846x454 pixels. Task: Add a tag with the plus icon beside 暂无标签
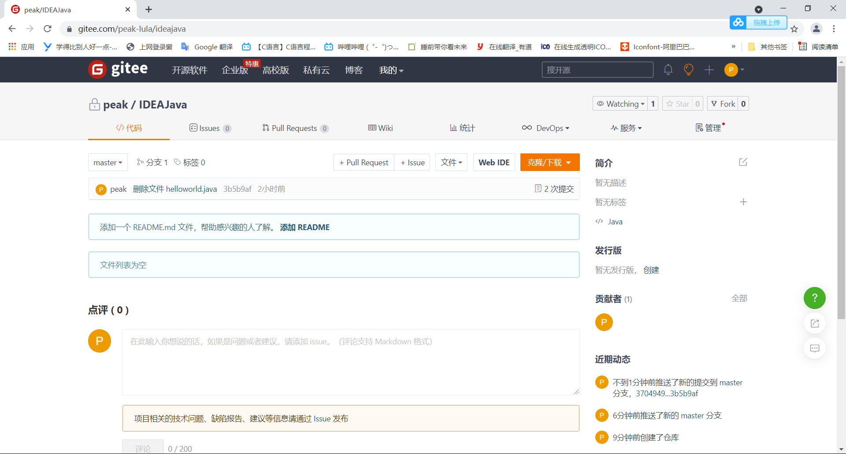tap(743, 202)
